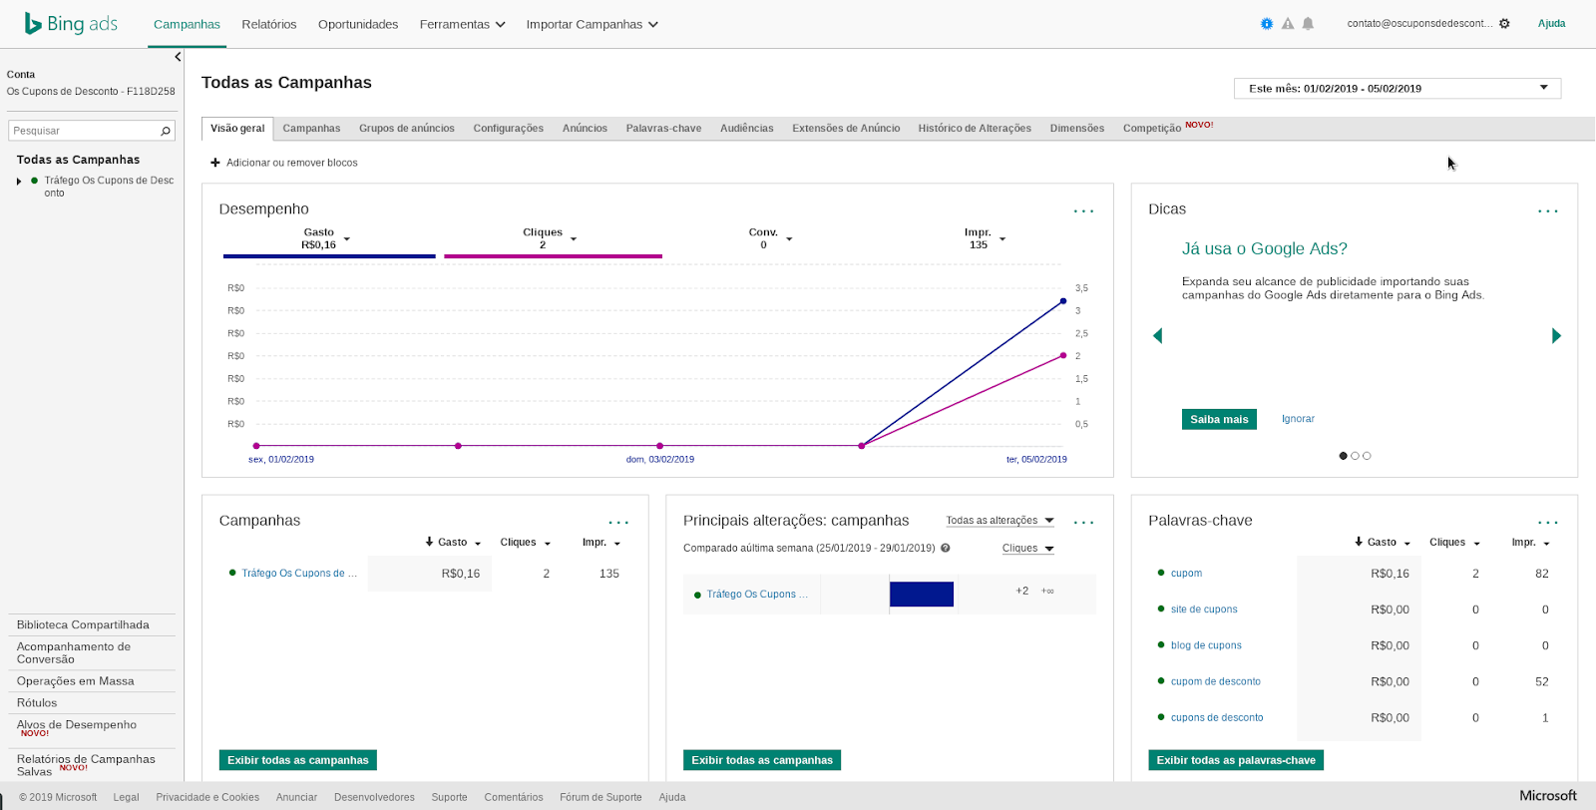
Task: Switch to the Palavras-chave tab
Action: pos(663,129)
